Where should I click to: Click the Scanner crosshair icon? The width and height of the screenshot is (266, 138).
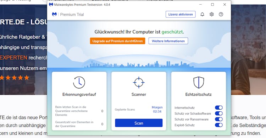[x=139, y=83]
